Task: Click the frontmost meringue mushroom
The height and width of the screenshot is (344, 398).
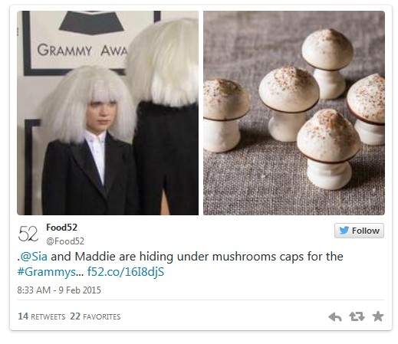Action: (328, 149)
